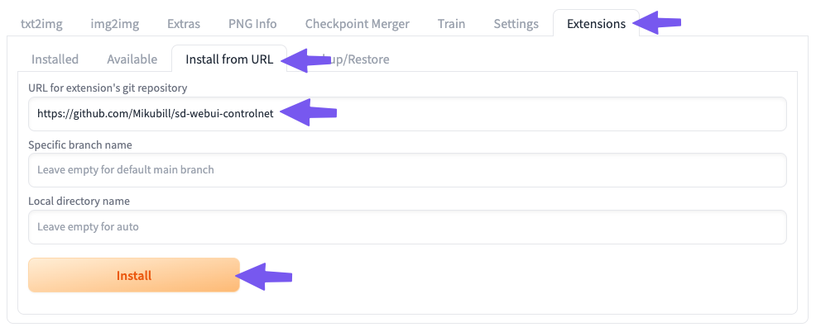Switch to the txt2img tab
The image size is (816, 332).
click(41, 24)
